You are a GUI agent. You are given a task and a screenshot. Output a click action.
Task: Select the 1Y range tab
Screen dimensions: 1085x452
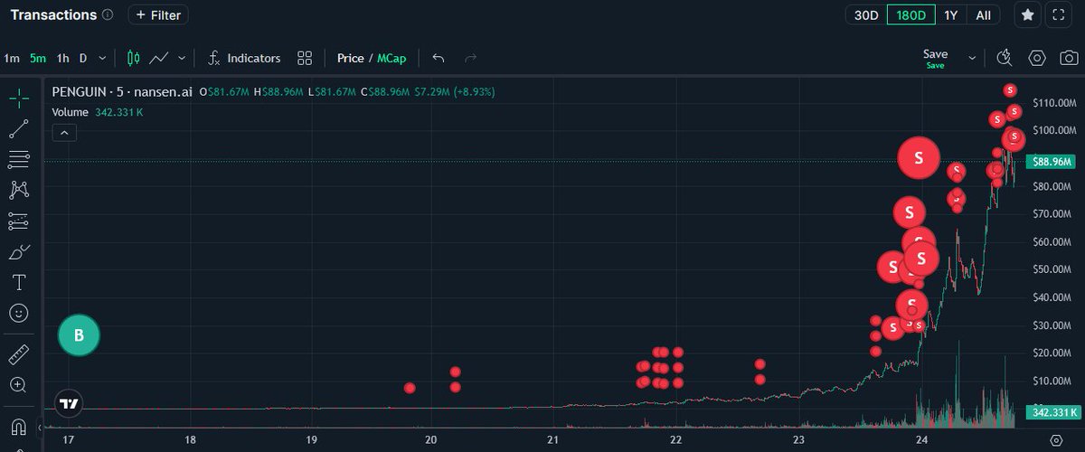[x=950, y=15]
